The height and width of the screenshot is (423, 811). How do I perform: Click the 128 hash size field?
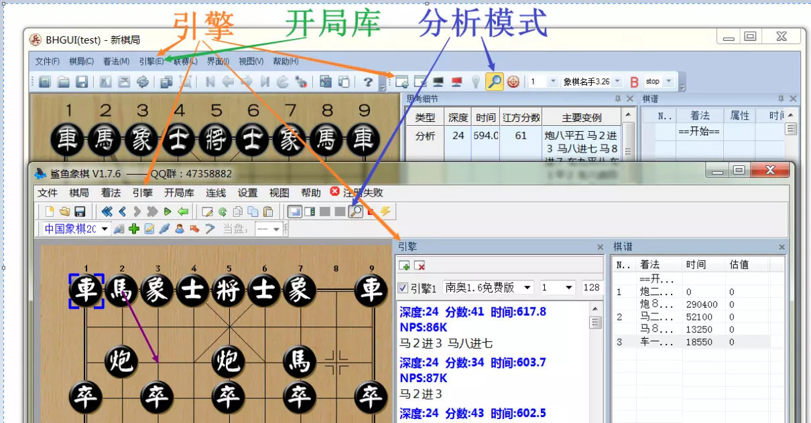click(x=591, y=287)
